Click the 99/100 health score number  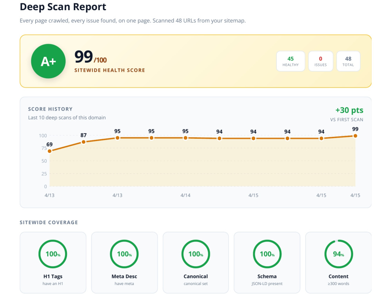coord(91,57)
